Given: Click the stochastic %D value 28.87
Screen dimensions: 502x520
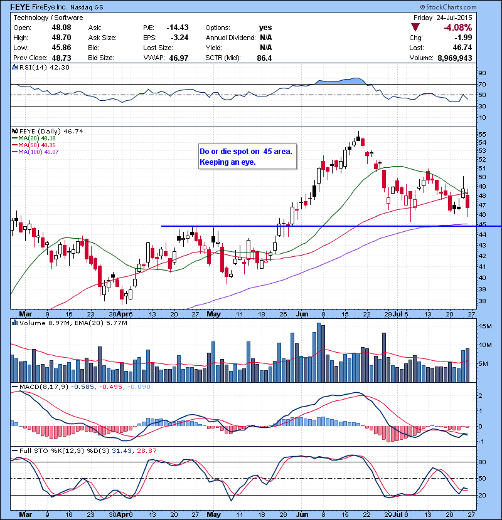Looking at the screenshot, I should tap(146, 451).
